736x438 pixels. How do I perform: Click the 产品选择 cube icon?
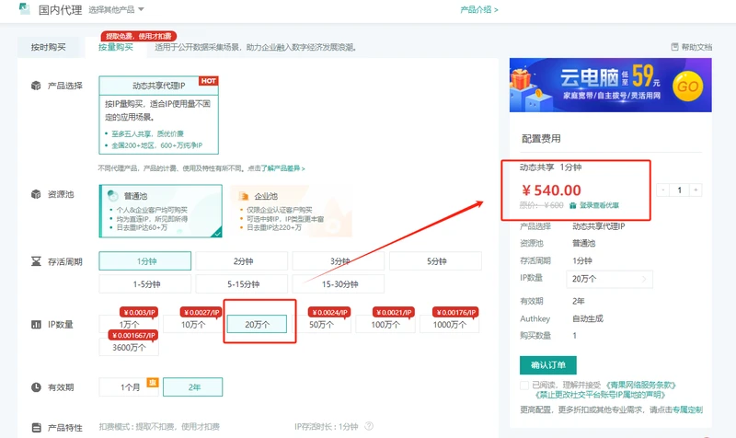(36, 86)
